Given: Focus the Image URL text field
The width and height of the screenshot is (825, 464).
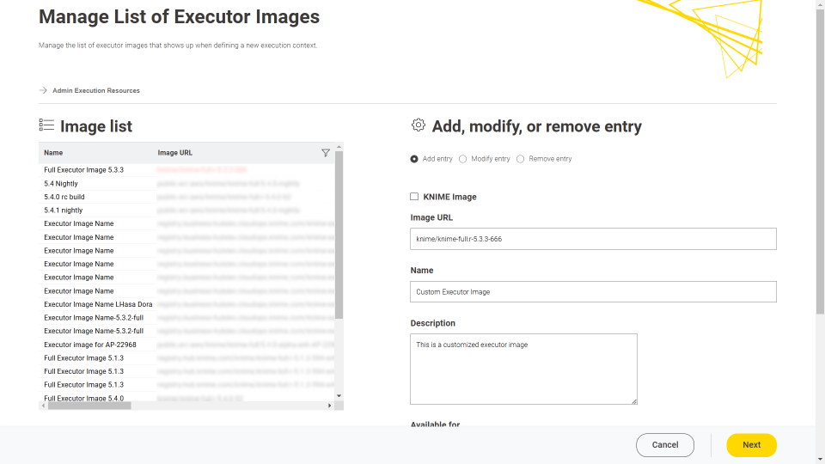Looking at the screenshot, I should click(593, 239).
